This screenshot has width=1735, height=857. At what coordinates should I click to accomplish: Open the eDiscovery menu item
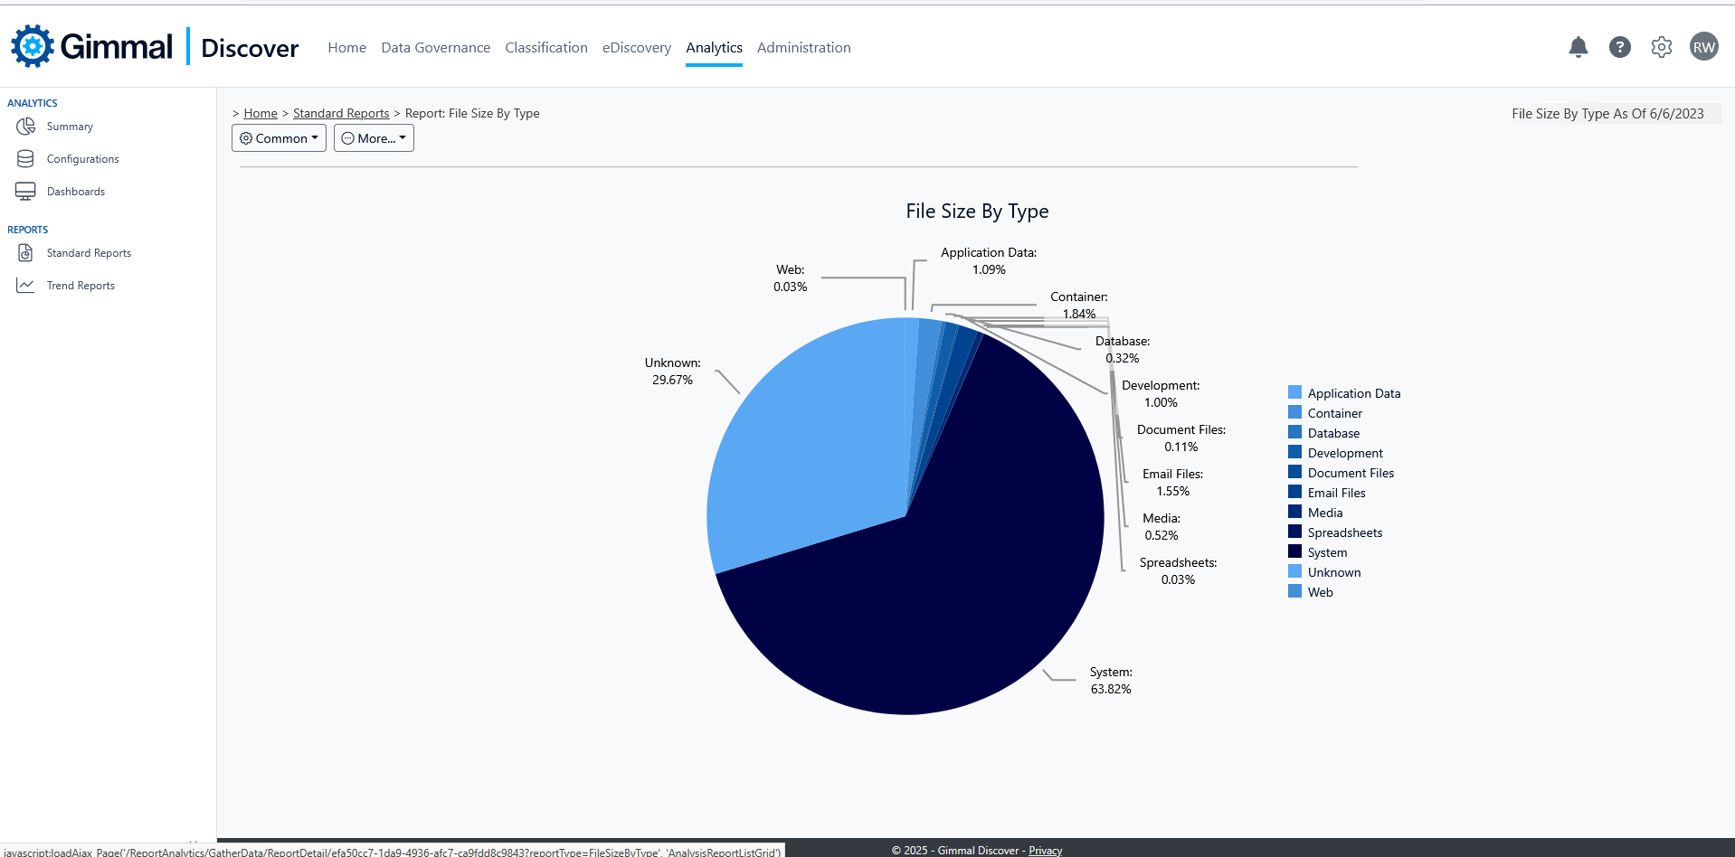pyautogui.click(x=636, y=48)
